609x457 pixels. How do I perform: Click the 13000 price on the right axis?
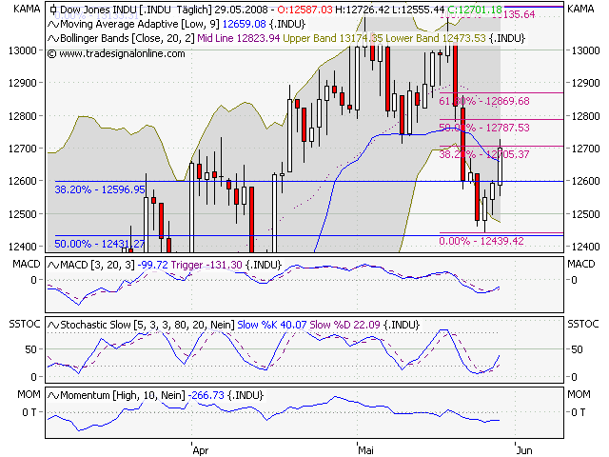586,50
